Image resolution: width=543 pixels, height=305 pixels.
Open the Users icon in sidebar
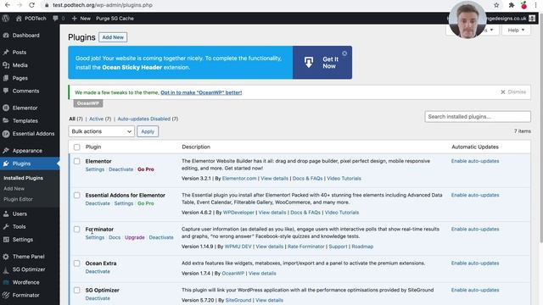pos(6,213)
